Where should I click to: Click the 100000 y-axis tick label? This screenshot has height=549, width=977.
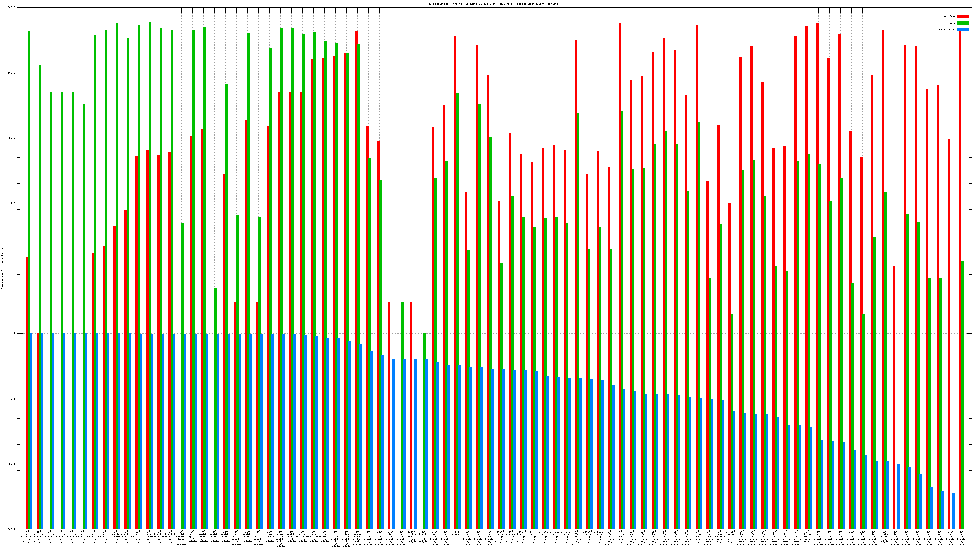click(11, 8)
